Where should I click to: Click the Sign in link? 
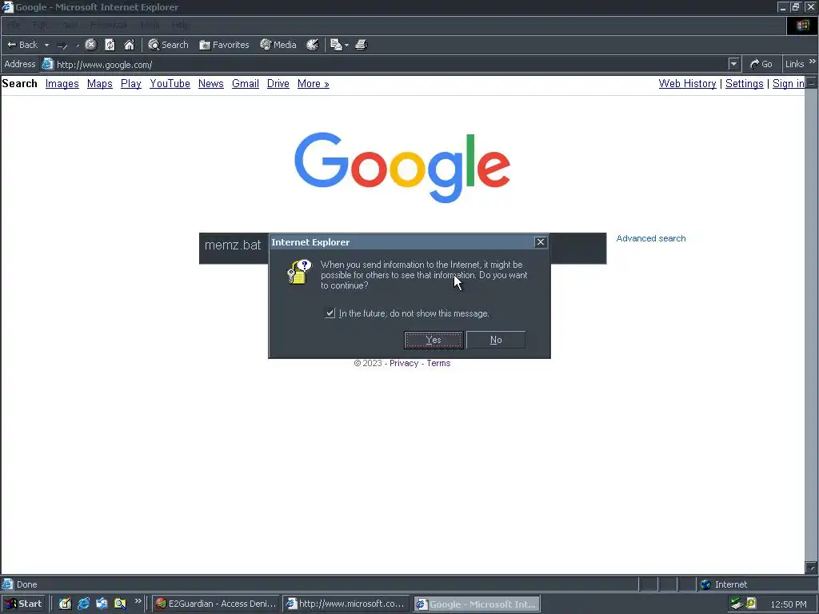point(789,83)
